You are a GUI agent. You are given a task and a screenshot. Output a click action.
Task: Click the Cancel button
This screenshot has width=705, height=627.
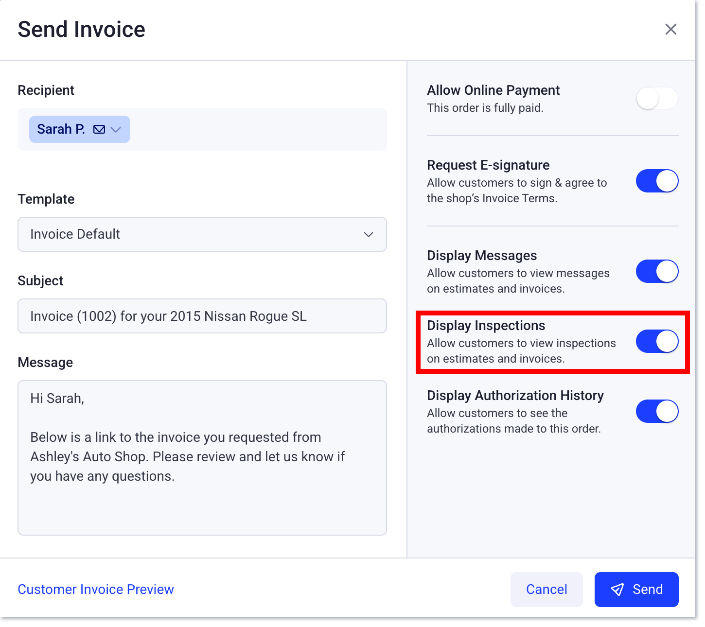[546, 590]
